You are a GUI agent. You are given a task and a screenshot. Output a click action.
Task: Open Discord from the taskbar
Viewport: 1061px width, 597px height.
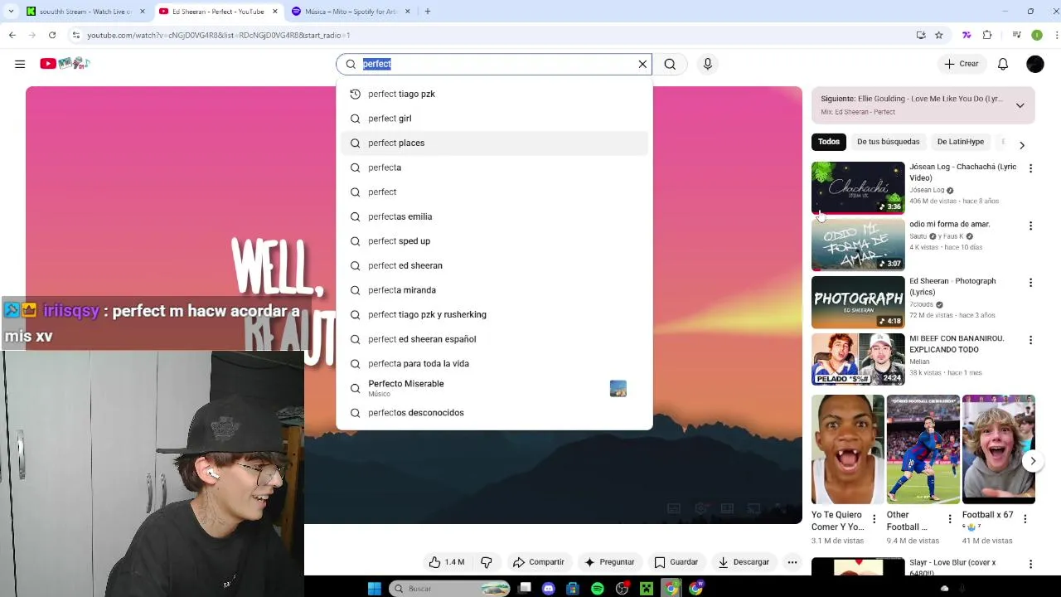tap(548, 589)
